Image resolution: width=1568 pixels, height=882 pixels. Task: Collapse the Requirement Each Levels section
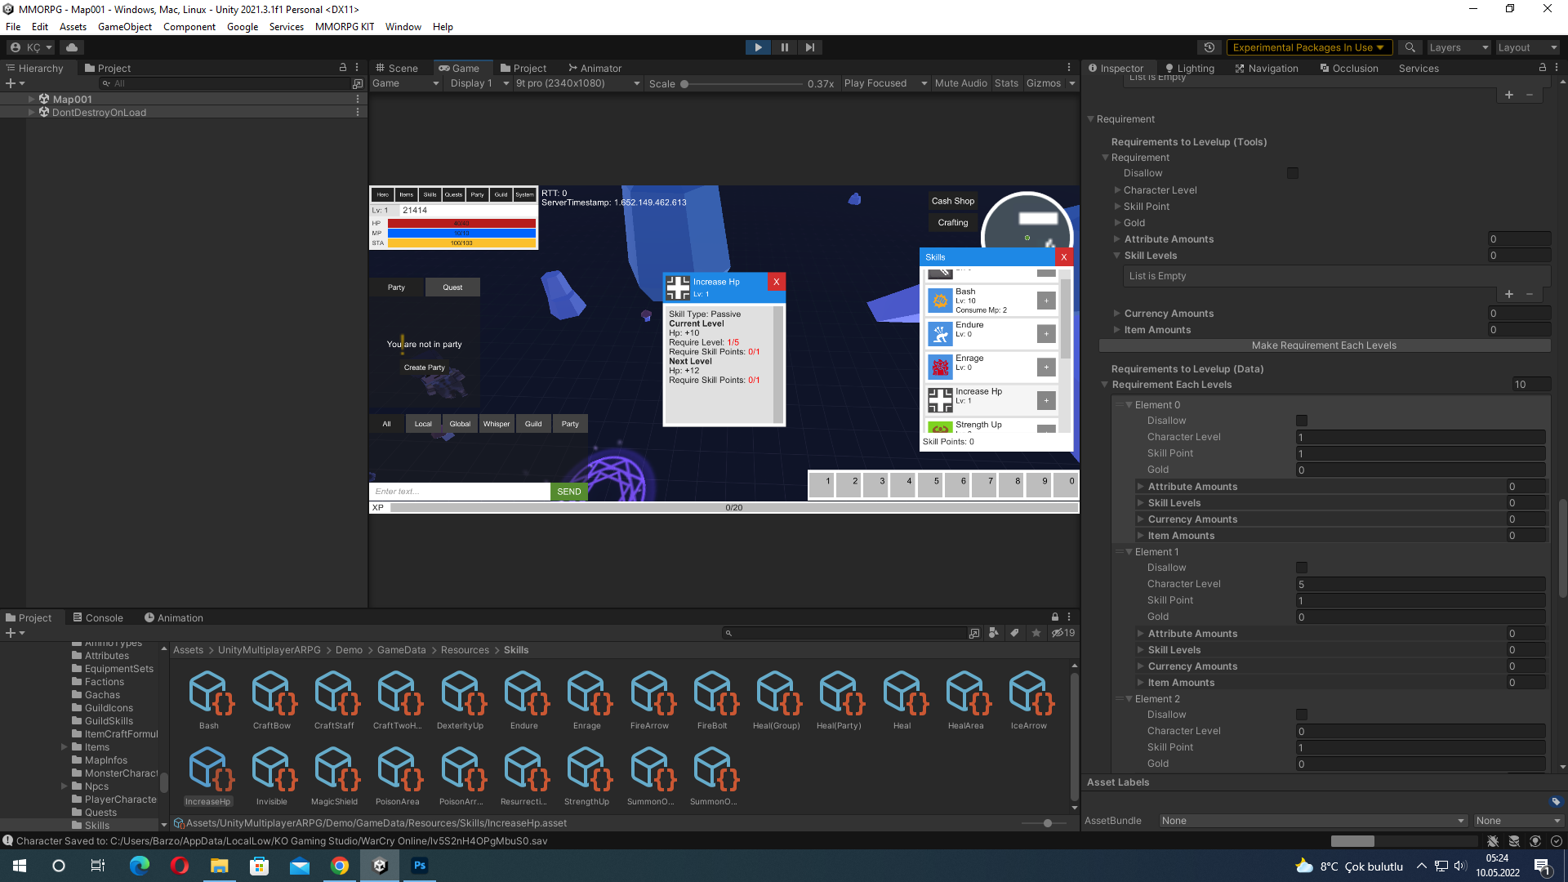(x=1105, y=384)
